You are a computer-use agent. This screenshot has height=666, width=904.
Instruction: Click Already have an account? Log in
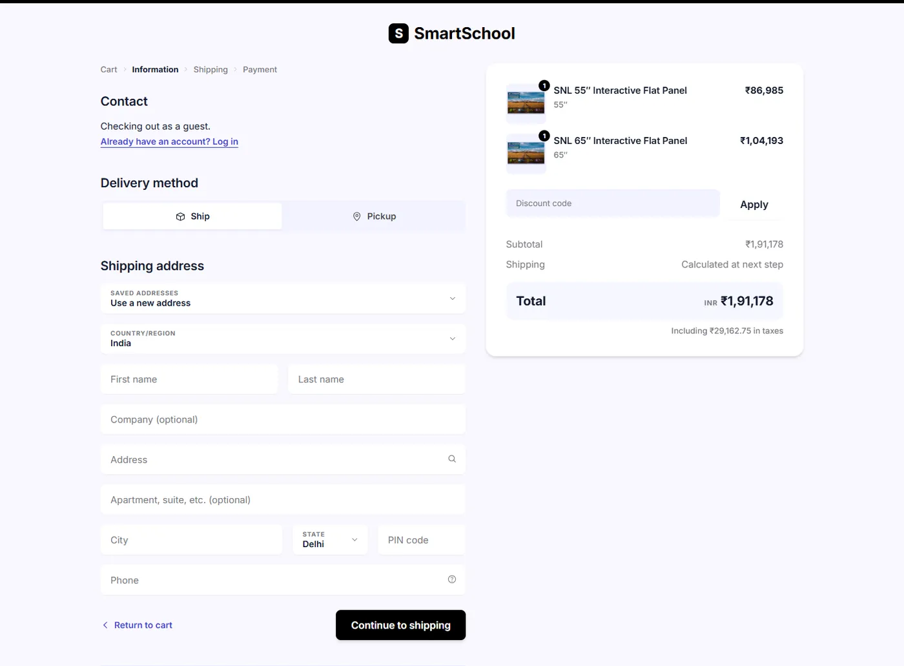pyautogui.click(x=169, y=141)
